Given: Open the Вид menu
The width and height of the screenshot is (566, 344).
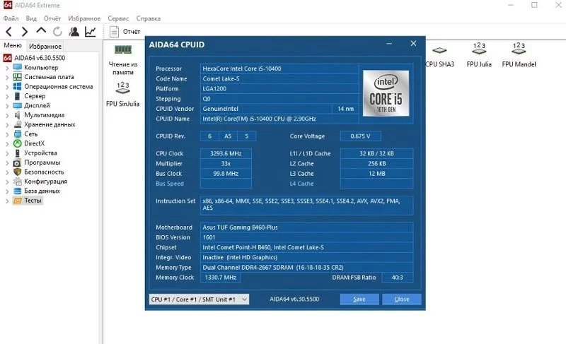Looking at the screenshot, I should point(31,18).
